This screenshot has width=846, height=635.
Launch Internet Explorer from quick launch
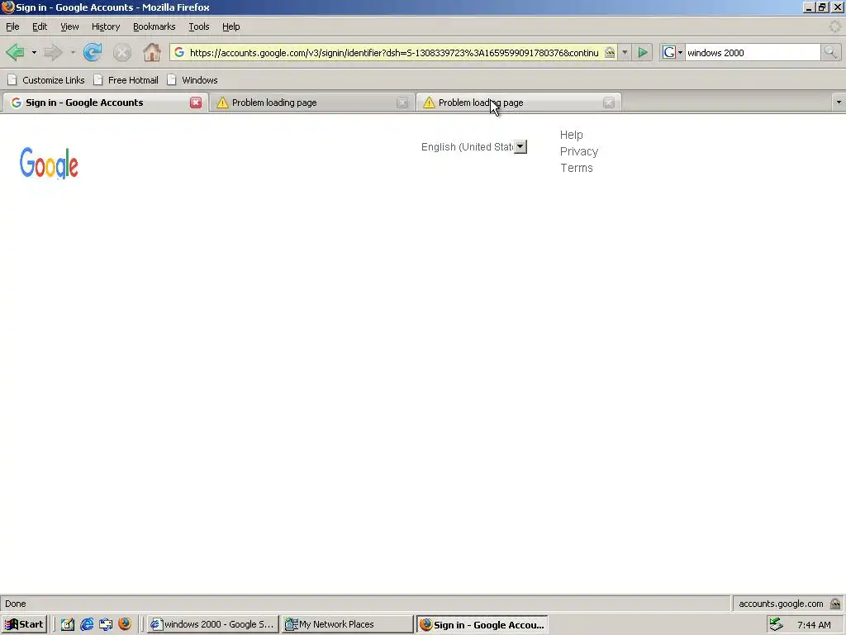[x=87, y=624]
